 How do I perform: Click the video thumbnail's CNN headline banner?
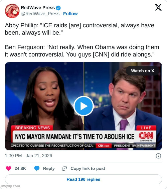83,136
